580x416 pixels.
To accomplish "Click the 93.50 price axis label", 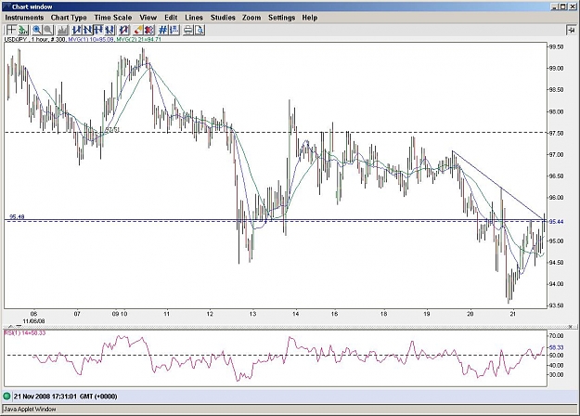I will (x=556, y=305).
